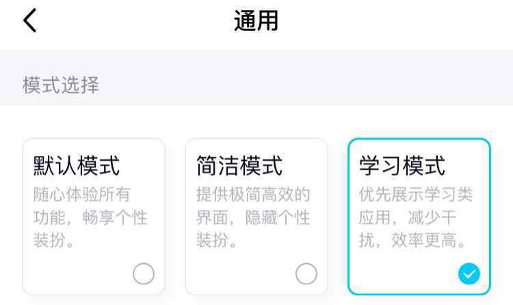Click empty space left of 简洁模式 radio circle
The width and height of the screenshot is (513, 305).
point(241,274)
